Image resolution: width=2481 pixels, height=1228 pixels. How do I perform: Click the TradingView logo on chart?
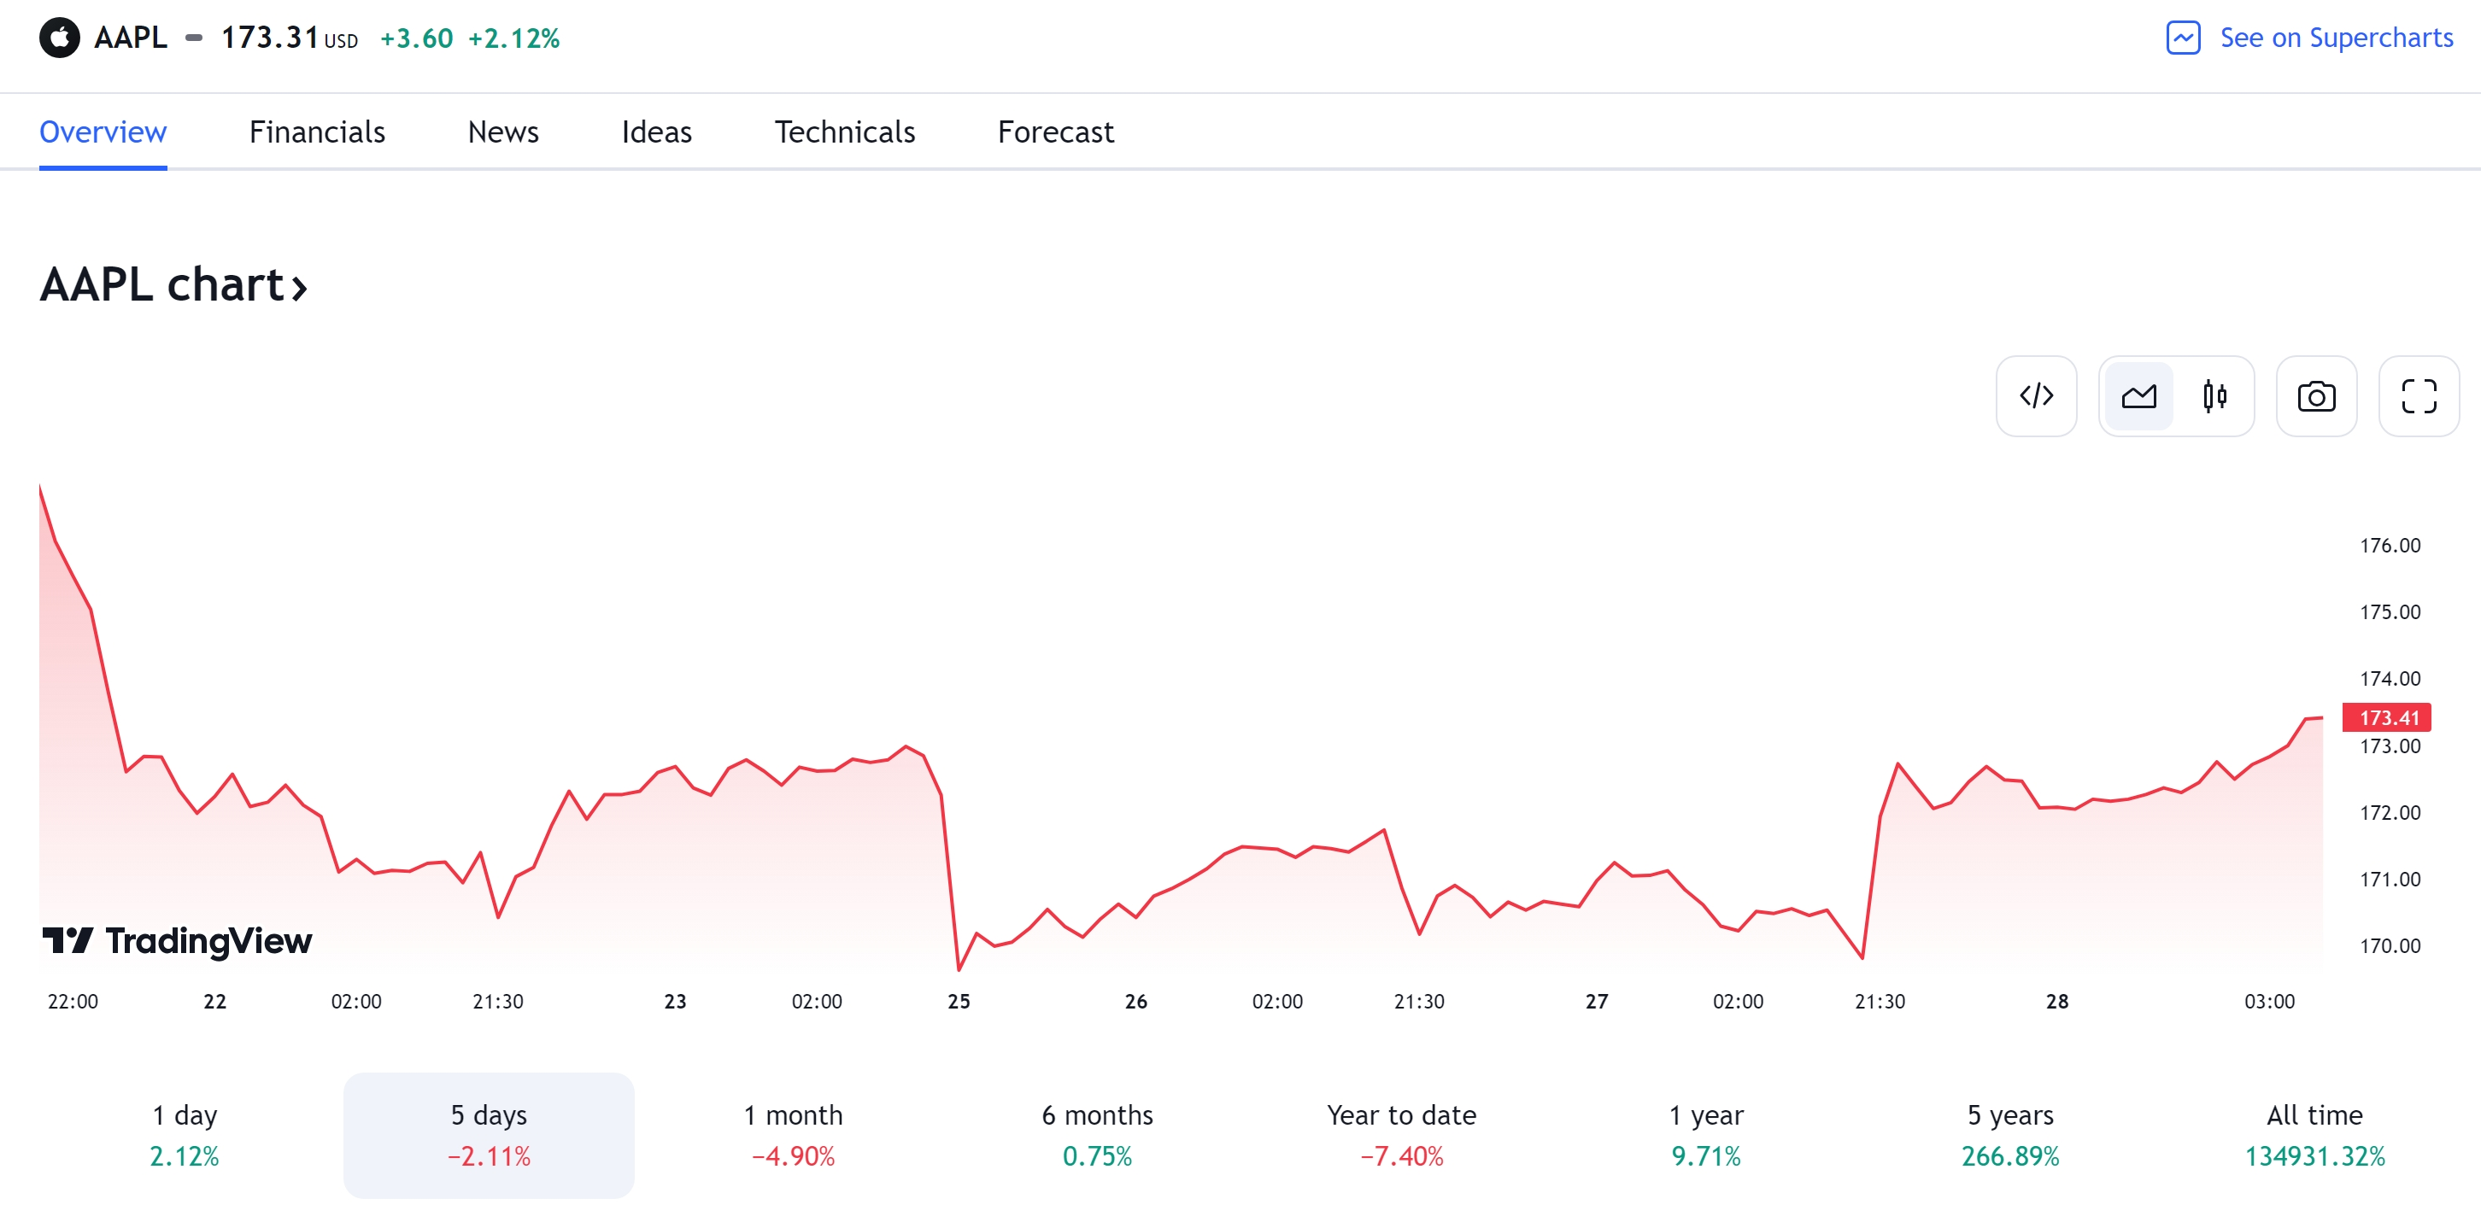pos(177,939)
